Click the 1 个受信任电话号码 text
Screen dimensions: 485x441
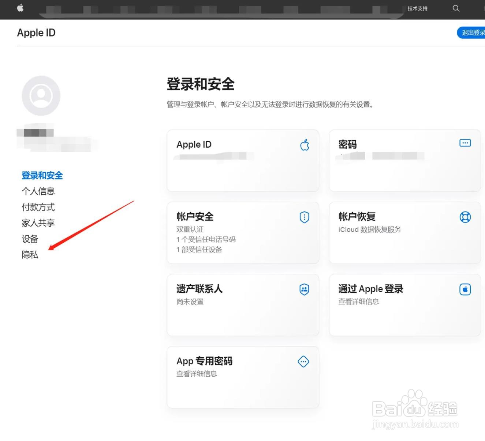click(206, 239)
